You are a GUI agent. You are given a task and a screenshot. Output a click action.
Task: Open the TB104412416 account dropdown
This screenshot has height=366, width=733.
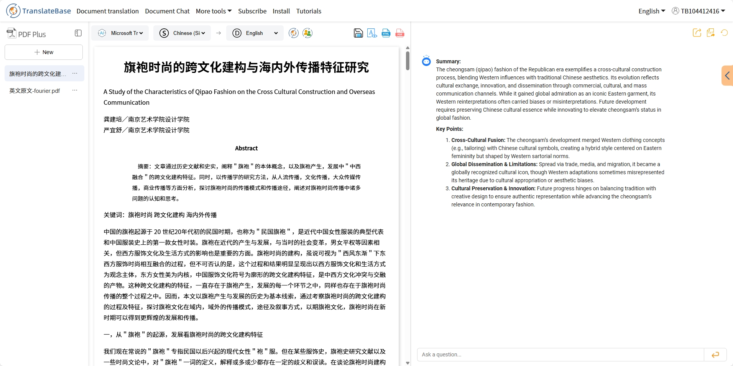tap(703, 11)
